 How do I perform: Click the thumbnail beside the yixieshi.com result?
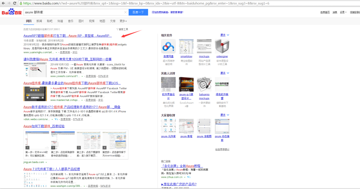[35, 70]
